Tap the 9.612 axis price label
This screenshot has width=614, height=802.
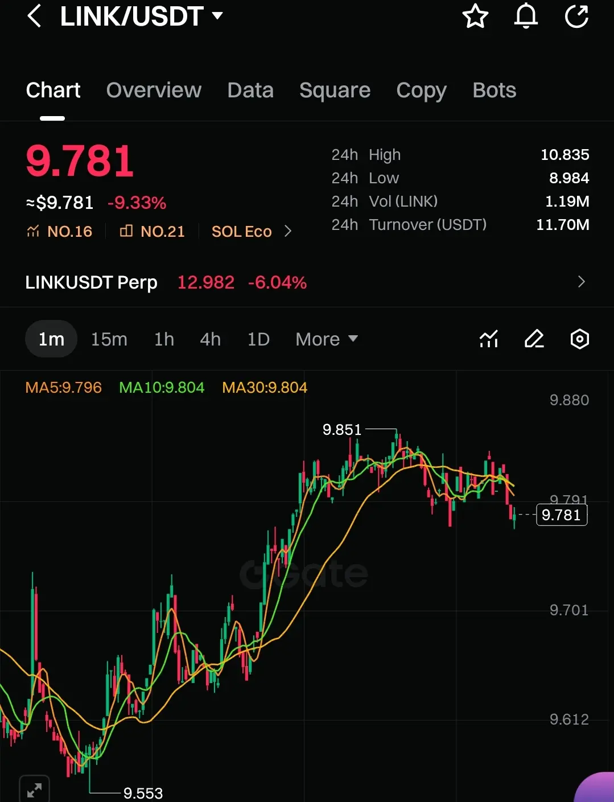[569, 719]
